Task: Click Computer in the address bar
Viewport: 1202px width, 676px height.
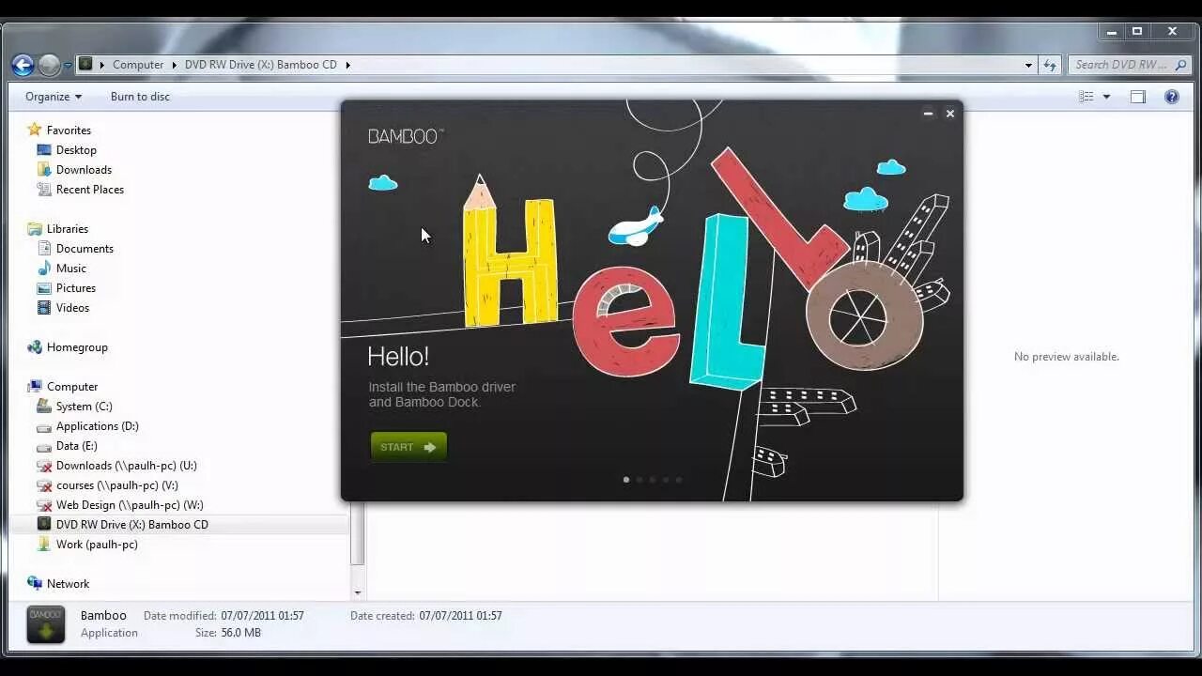Action: 138,65
